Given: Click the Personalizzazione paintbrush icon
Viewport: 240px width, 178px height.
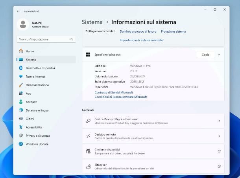Looking at the screenshot, I should point(21,85).
